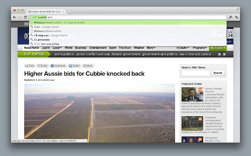Open the Entertainment section

tap(98, 48)
